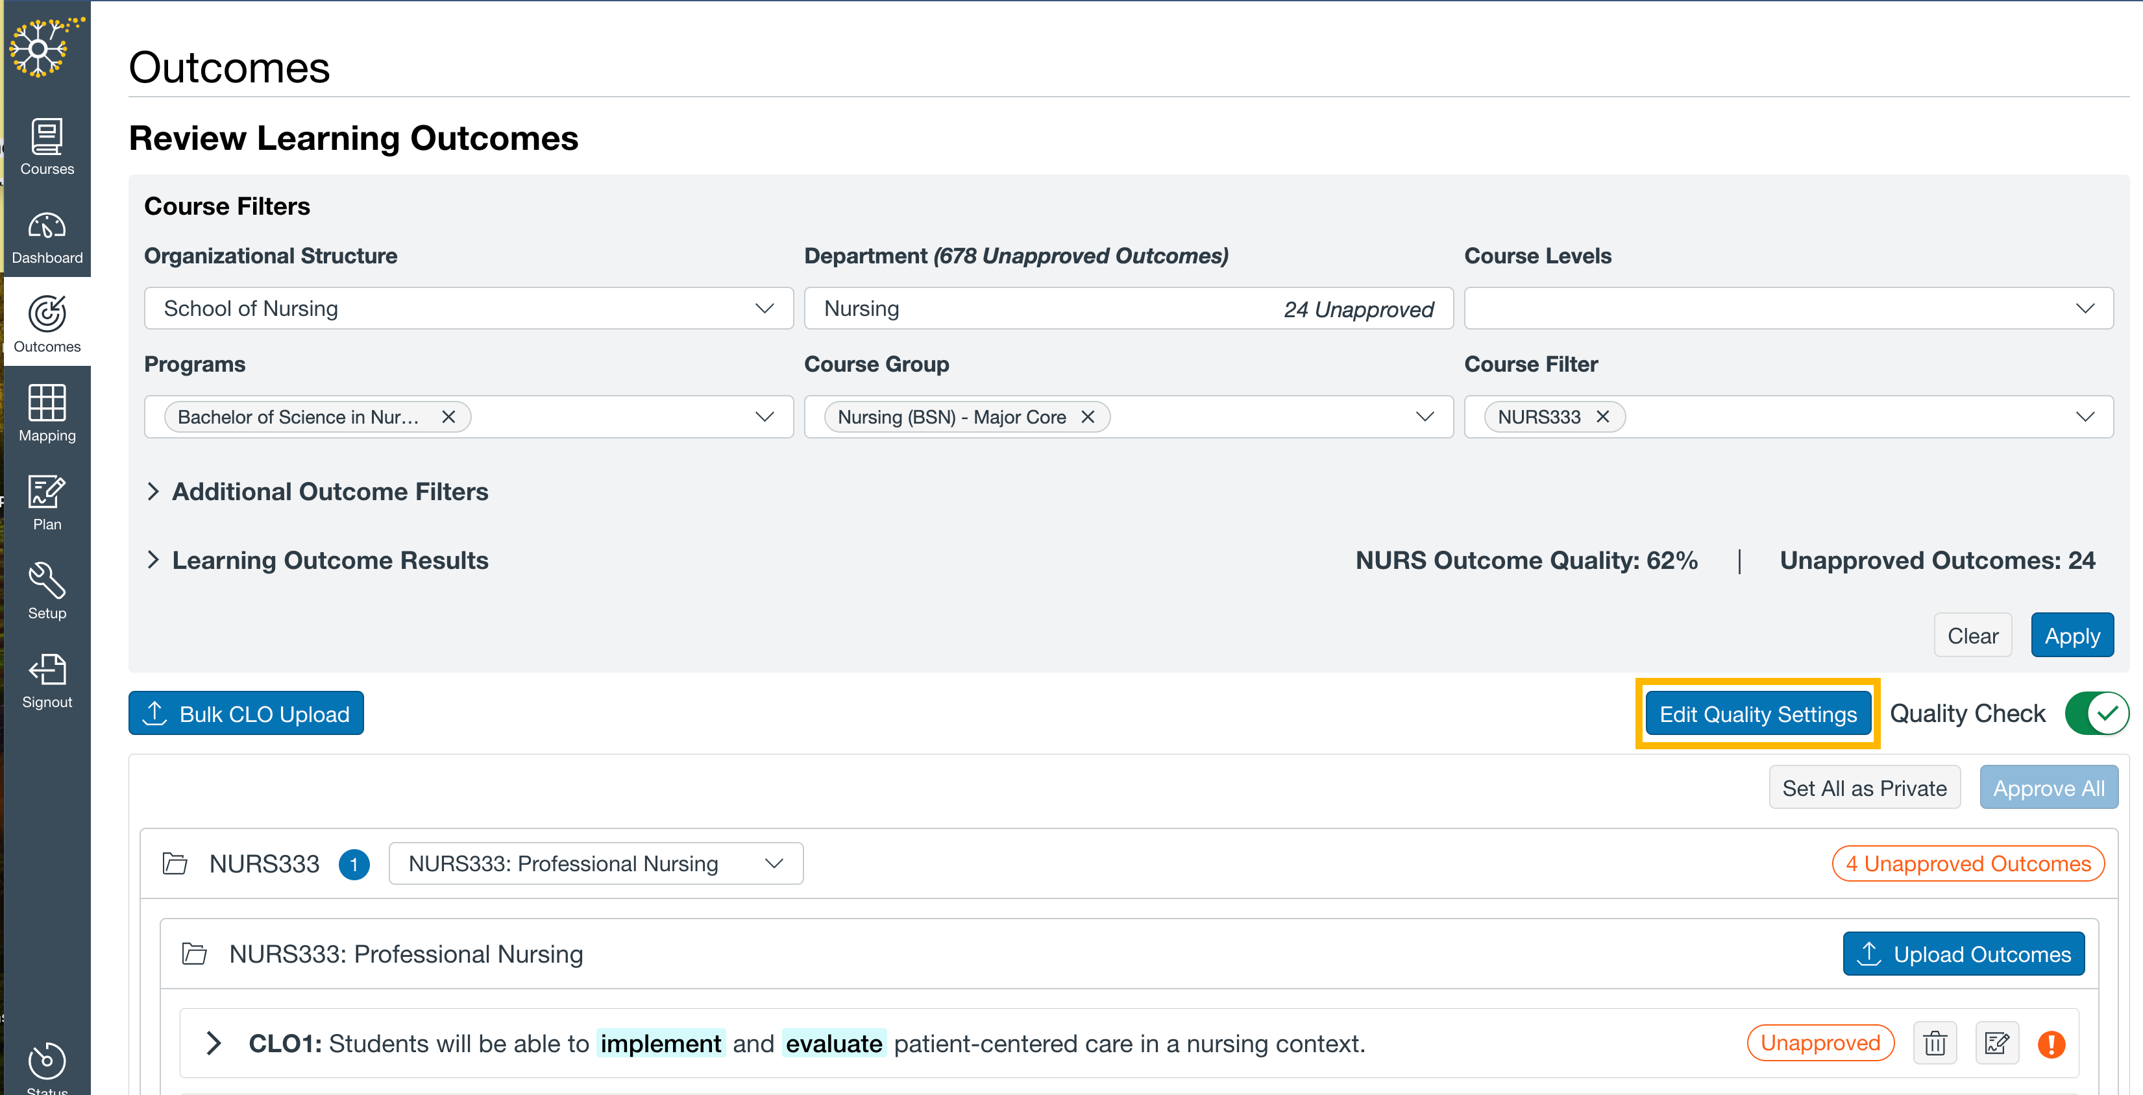Open Edit Quality Settings
The width and height of the screenshot is (2143, 1095).
(x=1758, y=714)
